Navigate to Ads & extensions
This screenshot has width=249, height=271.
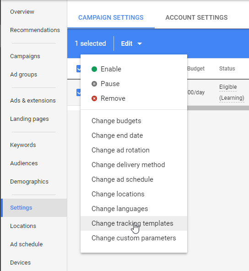click(x=33, y=100)
